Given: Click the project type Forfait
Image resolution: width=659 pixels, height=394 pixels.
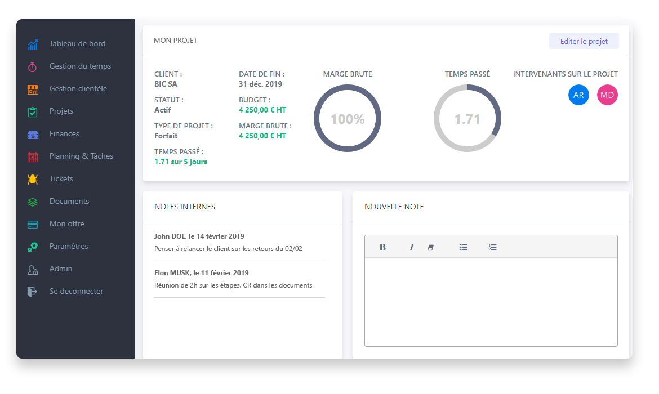Looking at the screenshot, I should click(166, 136).
